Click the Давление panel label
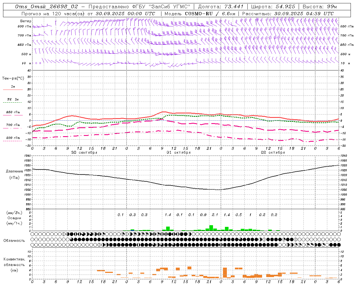This screenshot has height=284, width=355. (x=14, y=171)
